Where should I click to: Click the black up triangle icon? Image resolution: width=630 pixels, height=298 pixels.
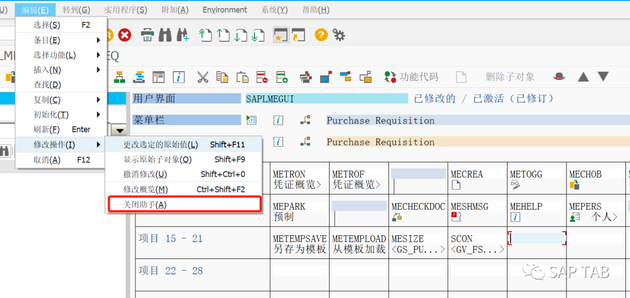(583, 77)
